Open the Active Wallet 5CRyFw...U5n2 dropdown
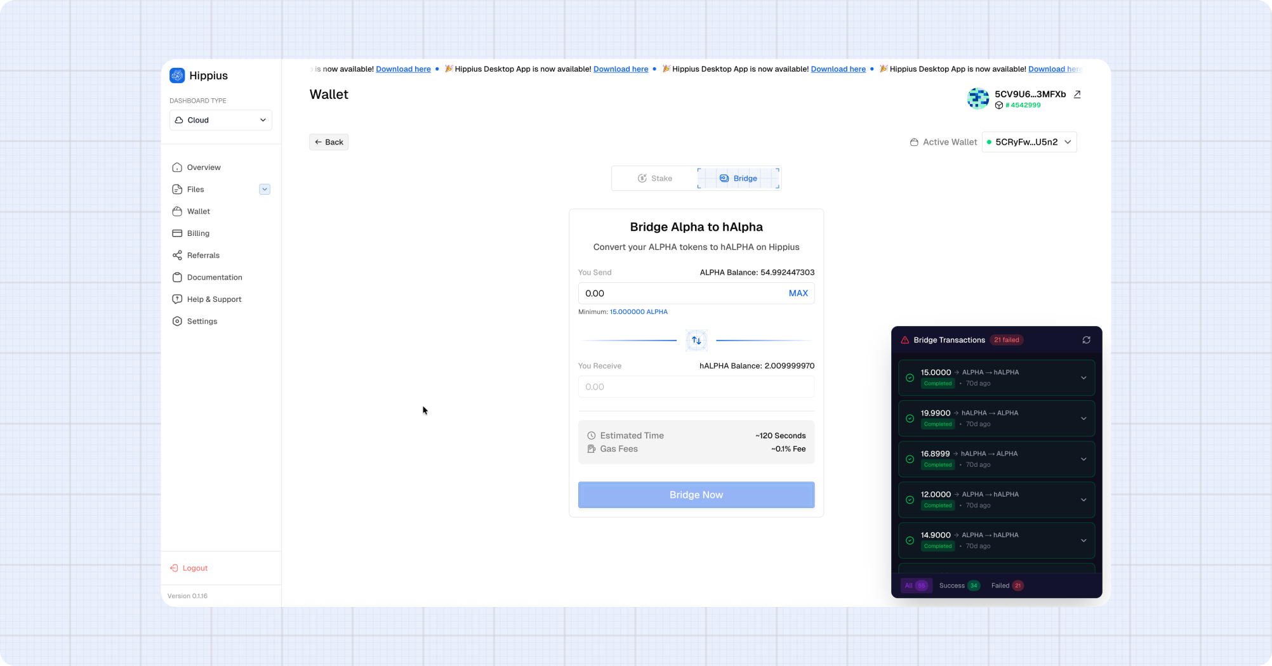The width and height of the screenshot is (1272, 666). [x=1029, y=142]
